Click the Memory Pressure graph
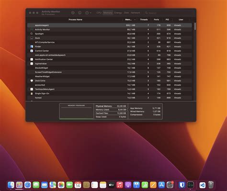 coord(76,112)
